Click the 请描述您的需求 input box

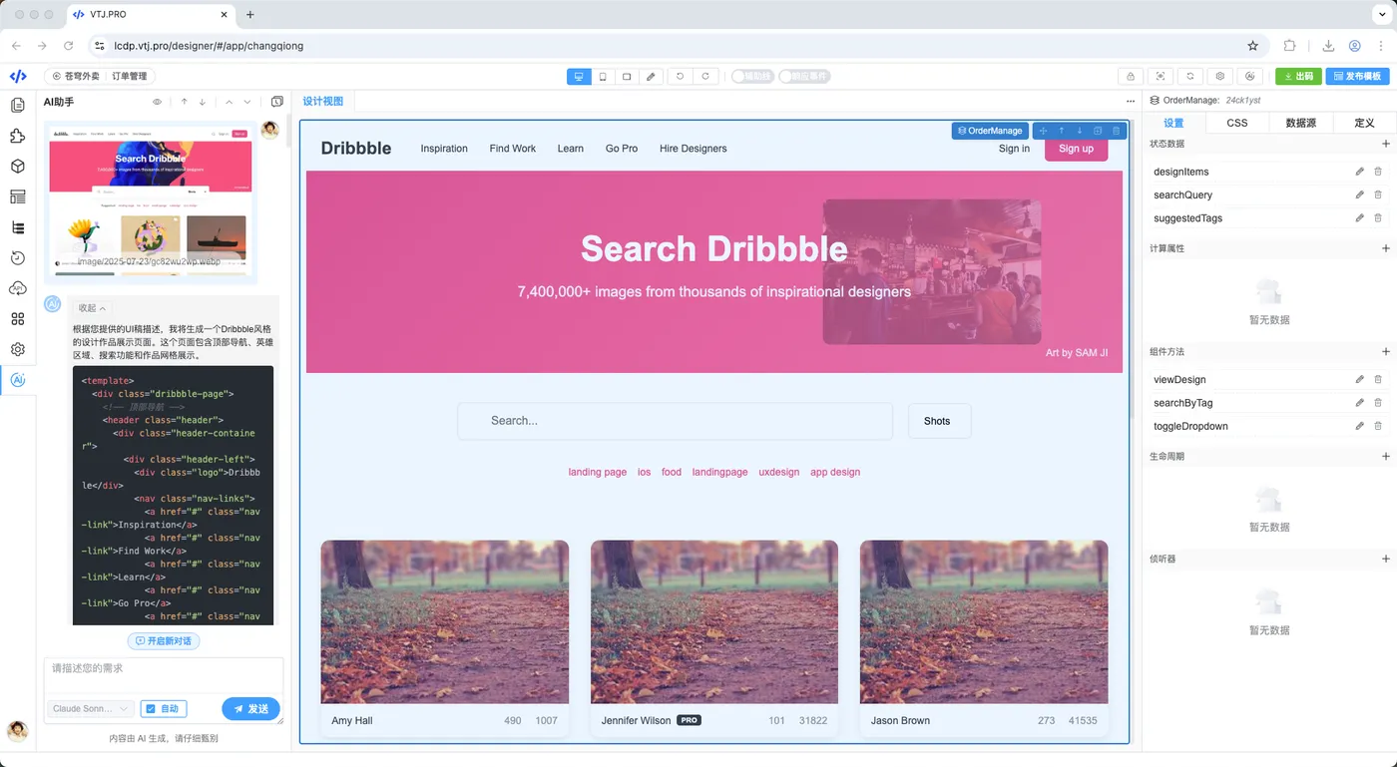[x=164, y=675]
